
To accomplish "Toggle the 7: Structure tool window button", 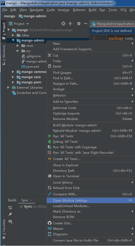I will coord(4,55).
